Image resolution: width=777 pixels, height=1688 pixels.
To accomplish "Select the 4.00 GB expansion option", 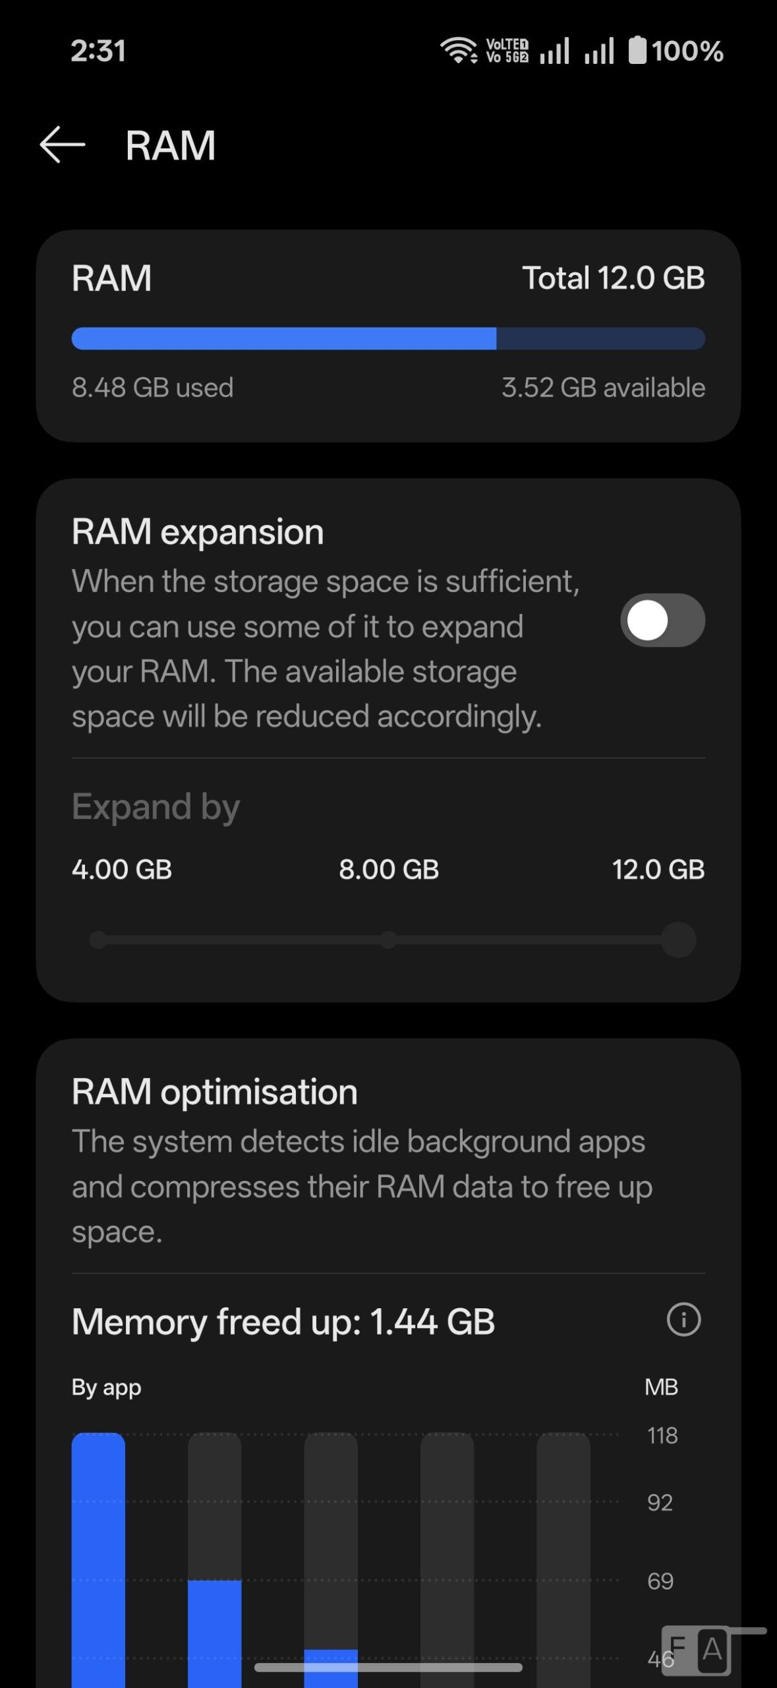I will click(122, 870).
